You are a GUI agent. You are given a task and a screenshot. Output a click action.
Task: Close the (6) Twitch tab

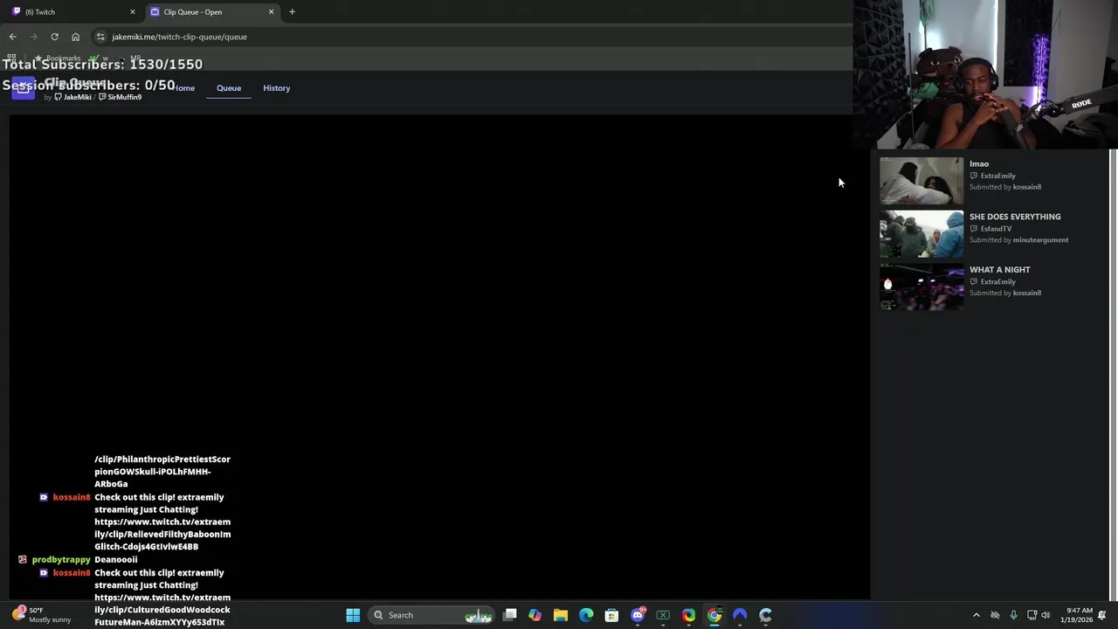[133, 12]
